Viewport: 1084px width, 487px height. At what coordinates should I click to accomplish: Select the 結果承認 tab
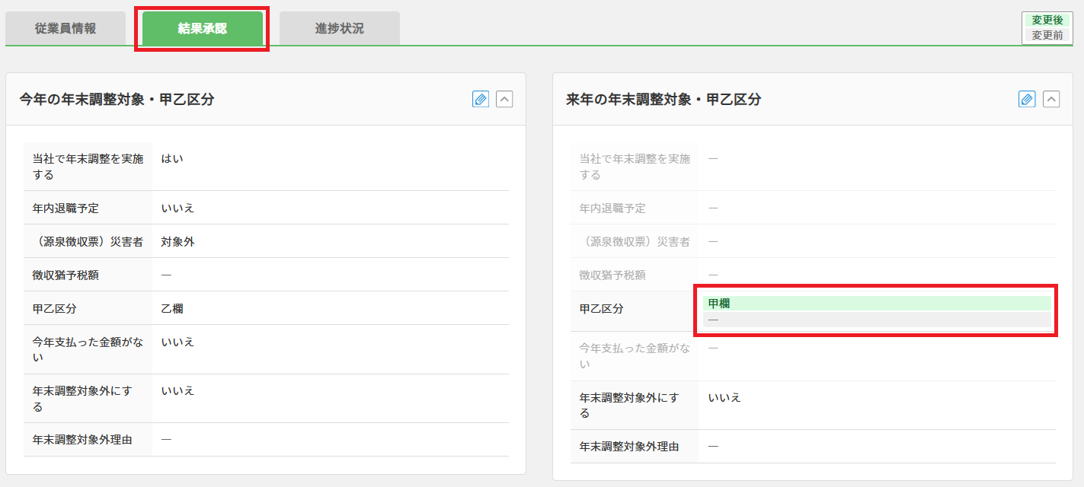tap(202, 29)
